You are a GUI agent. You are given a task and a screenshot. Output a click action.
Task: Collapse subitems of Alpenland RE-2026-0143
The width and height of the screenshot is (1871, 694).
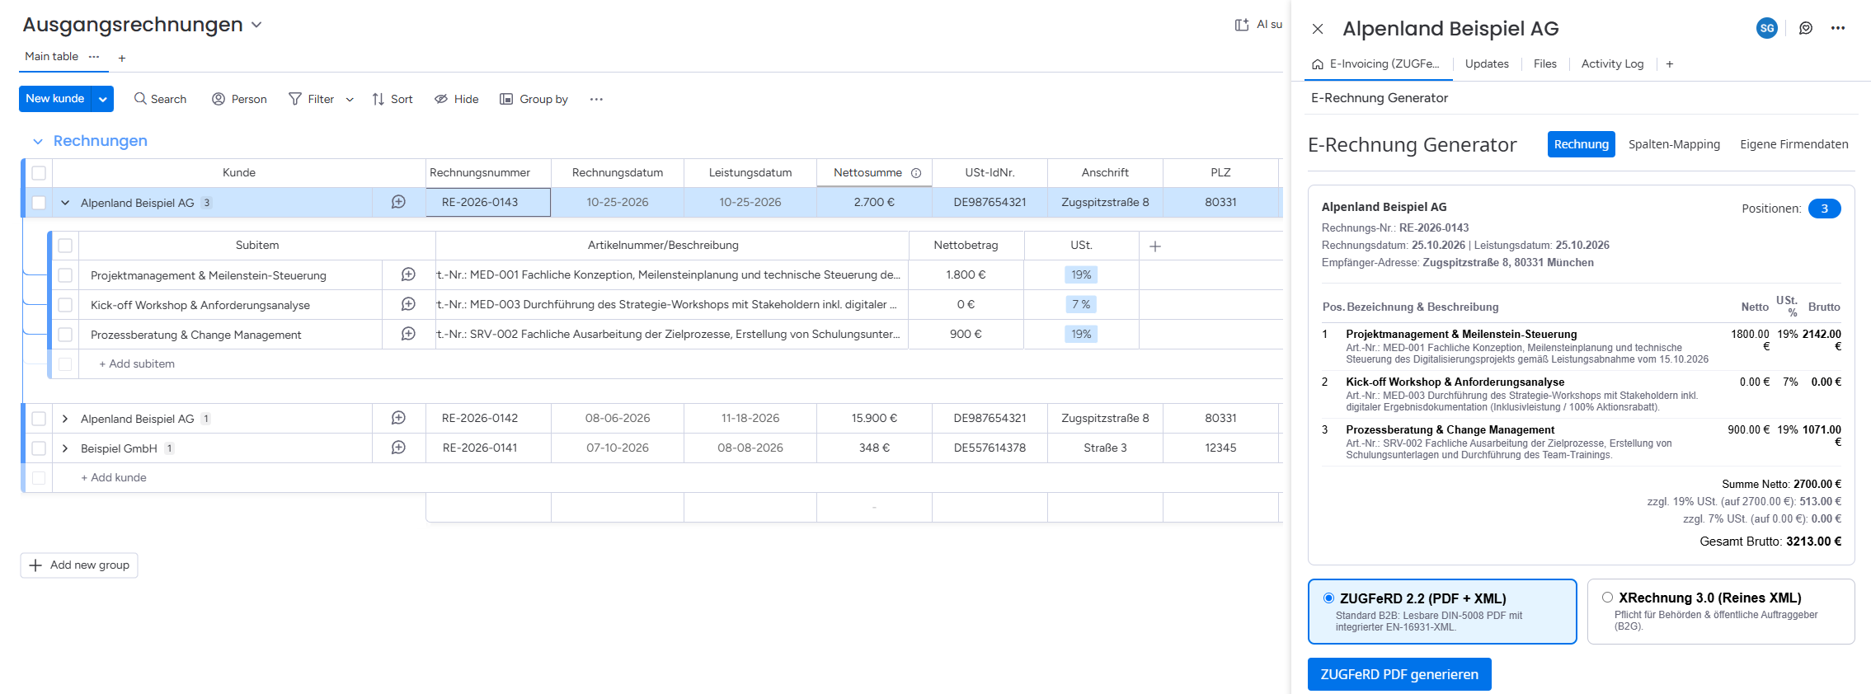tap(65, 203)
